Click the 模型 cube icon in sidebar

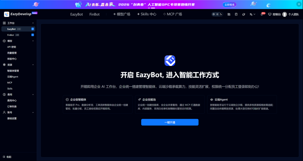pyautogui.click(x=4, y=41)
